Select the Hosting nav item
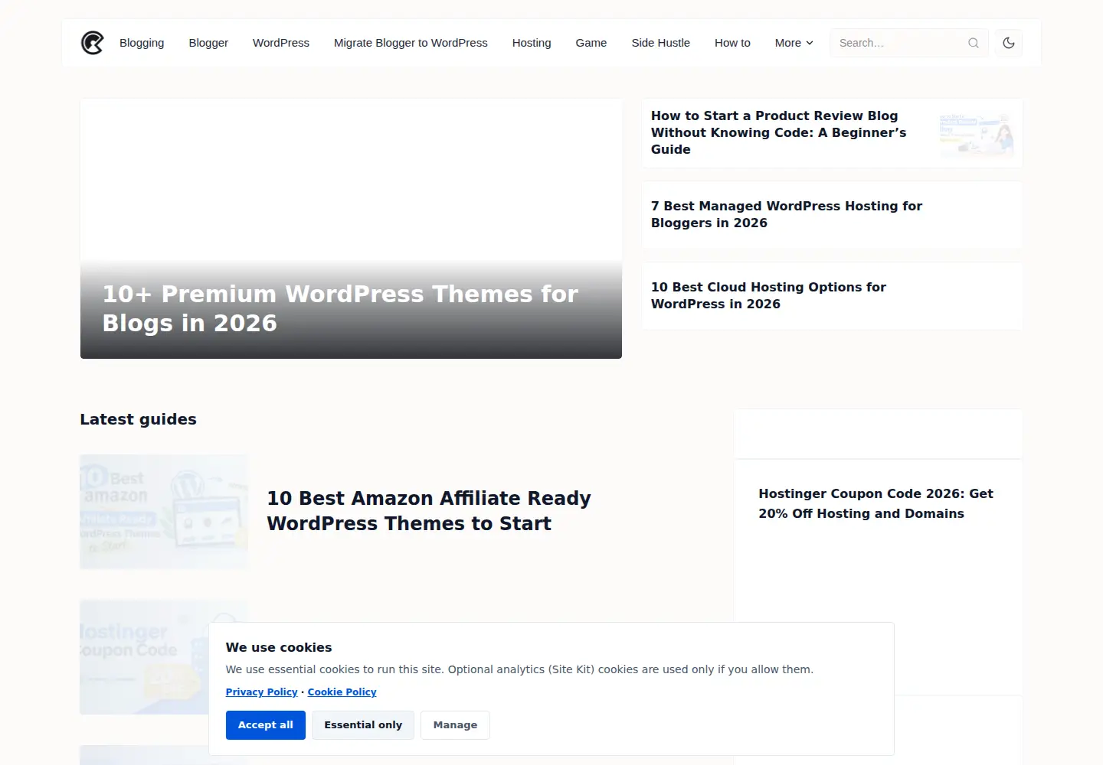The height and width of the screenshot is (765, 1103). coord(532,43)
